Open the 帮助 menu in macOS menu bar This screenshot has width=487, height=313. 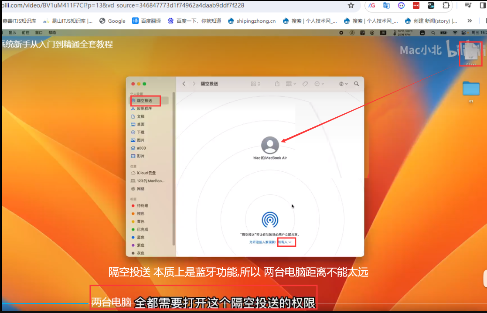pyautogui.click(x=52, y=33)
